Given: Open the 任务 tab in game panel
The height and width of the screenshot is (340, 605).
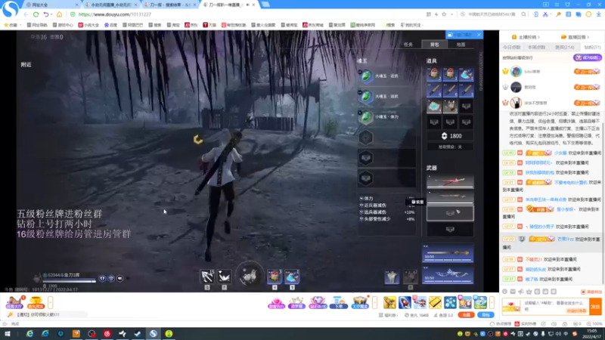Looking at the screenshot, I should pos(408,45).
